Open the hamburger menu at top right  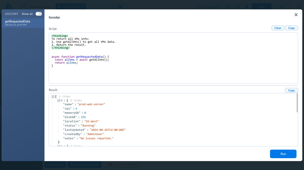[x=299, y=6]
